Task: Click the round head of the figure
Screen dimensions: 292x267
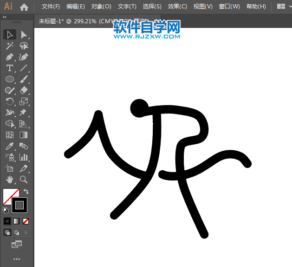Action: [x=139, y=108]
